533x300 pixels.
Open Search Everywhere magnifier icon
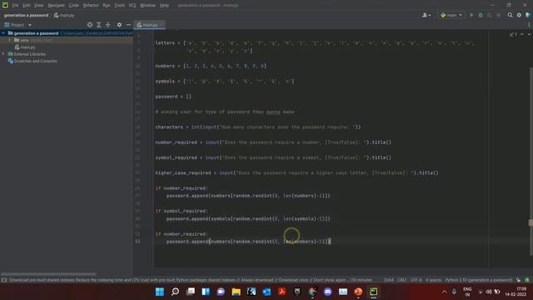510,15
